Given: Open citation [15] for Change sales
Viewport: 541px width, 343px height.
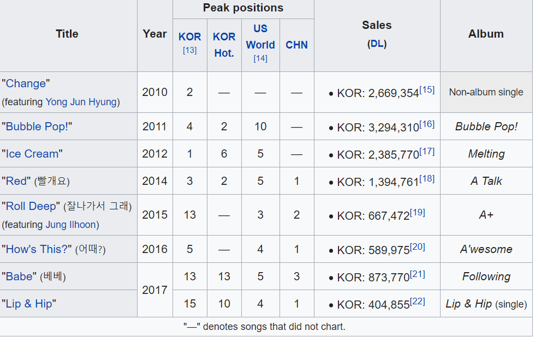Looking at the screenshot, I should point(427,89).
